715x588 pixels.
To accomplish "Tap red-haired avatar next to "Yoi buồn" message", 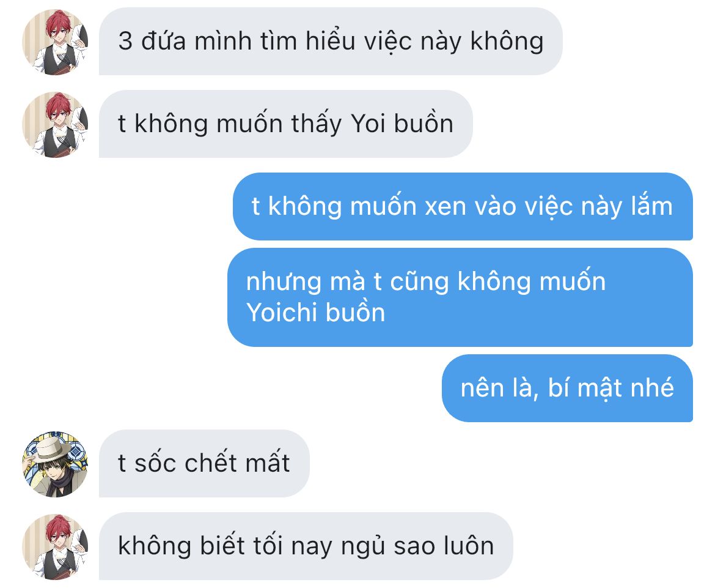I will pos(55,125).
